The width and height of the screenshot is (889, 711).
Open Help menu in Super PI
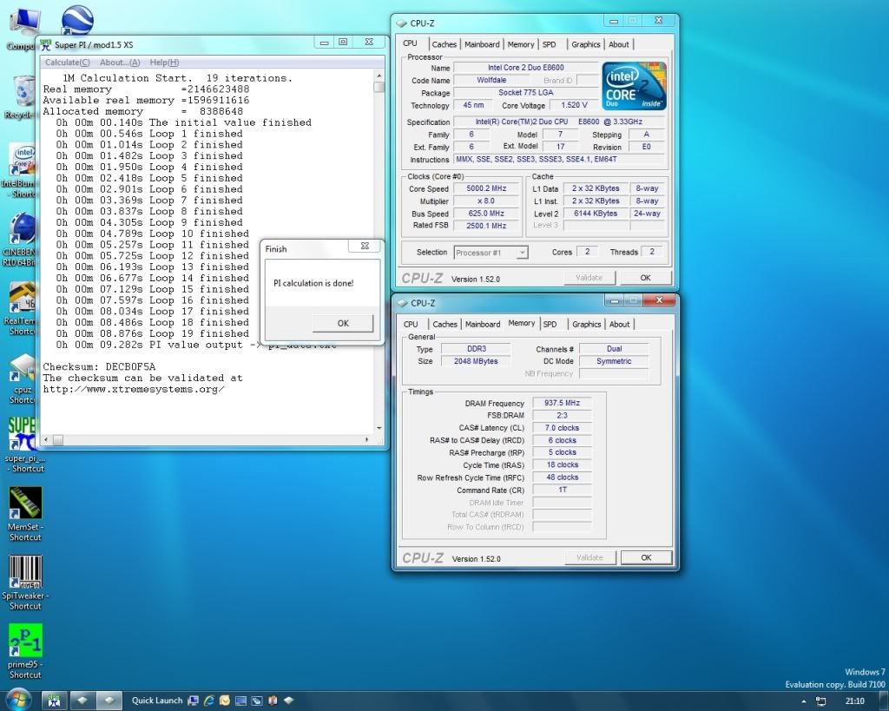164,63
